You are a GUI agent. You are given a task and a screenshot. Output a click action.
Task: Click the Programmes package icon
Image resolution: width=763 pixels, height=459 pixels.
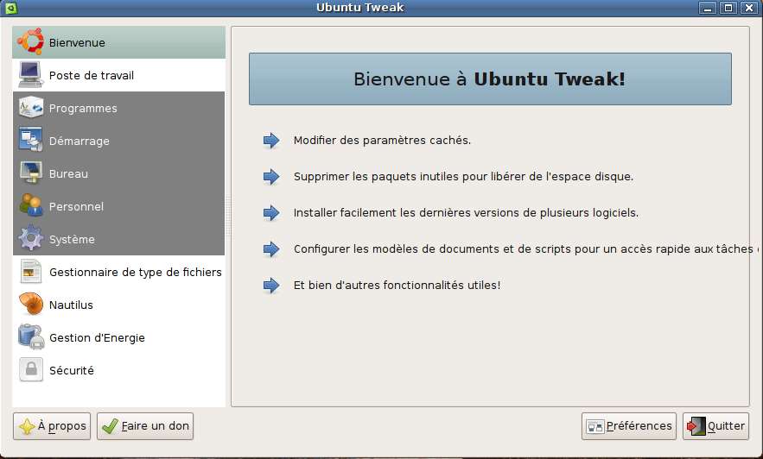pyautogui.click(x=30, y=107)
